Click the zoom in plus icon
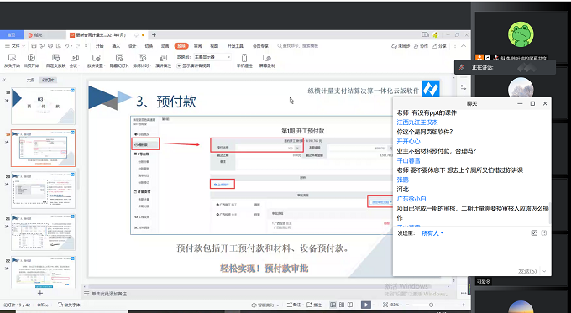The width and height of the screenshot is (571, 313). coord(464,305)
